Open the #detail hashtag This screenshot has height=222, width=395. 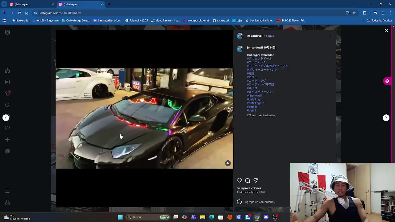251,110
